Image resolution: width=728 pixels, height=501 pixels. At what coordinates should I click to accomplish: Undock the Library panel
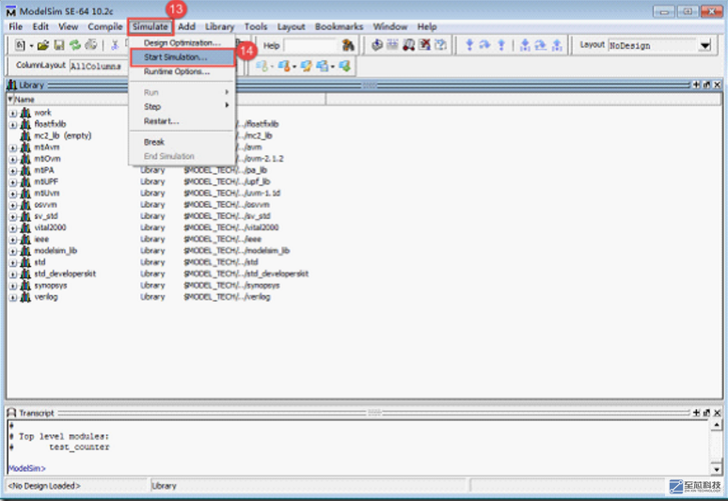tap(706, 85)
